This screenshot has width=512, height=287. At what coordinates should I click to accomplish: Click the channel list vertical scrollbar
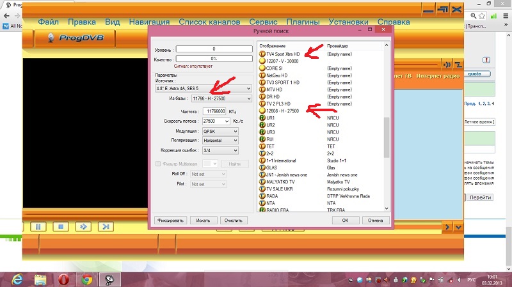tap(386, 136)
